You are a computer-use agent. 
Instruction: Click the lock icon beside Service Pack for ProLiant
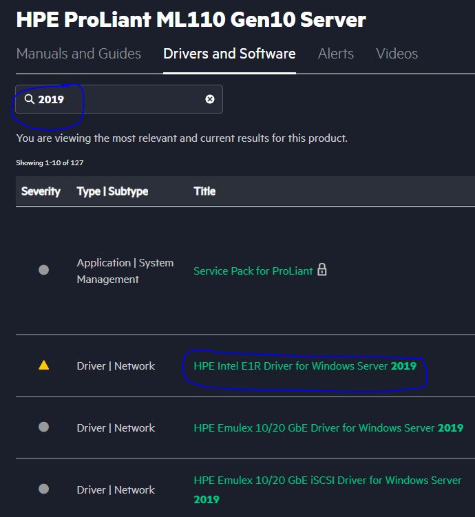point(321,270)
